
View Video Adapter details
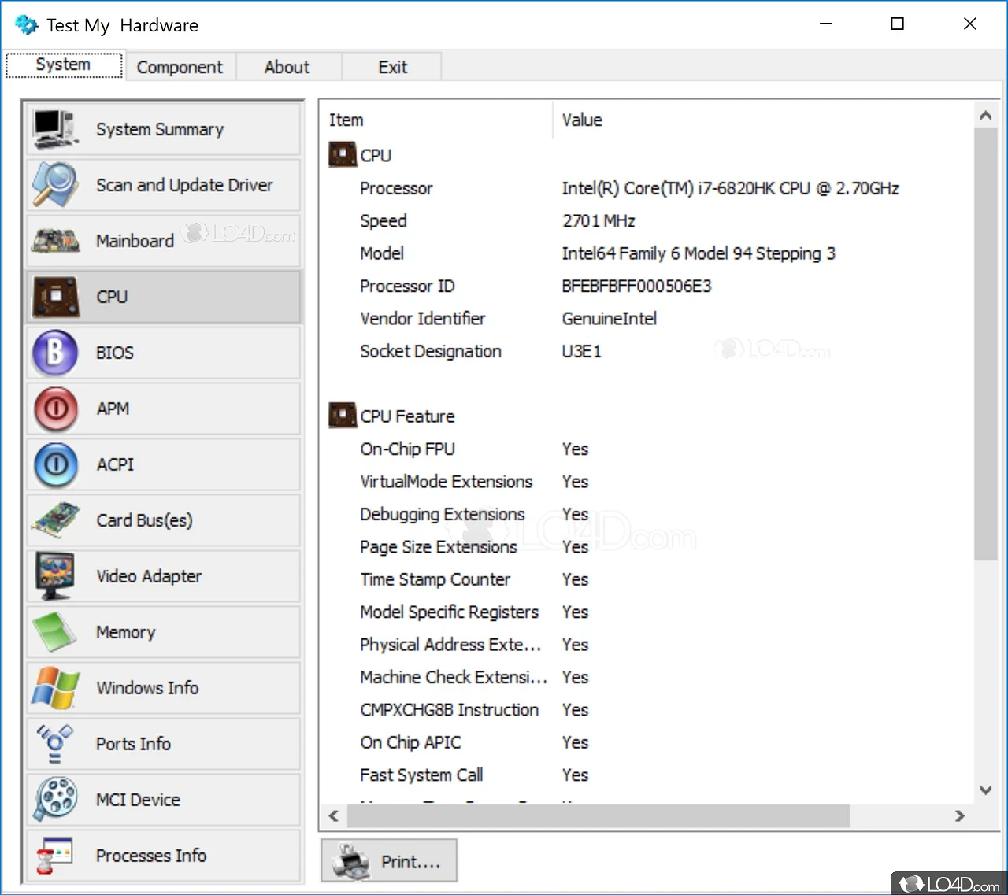pyautogui.click(x=163, y=576)
